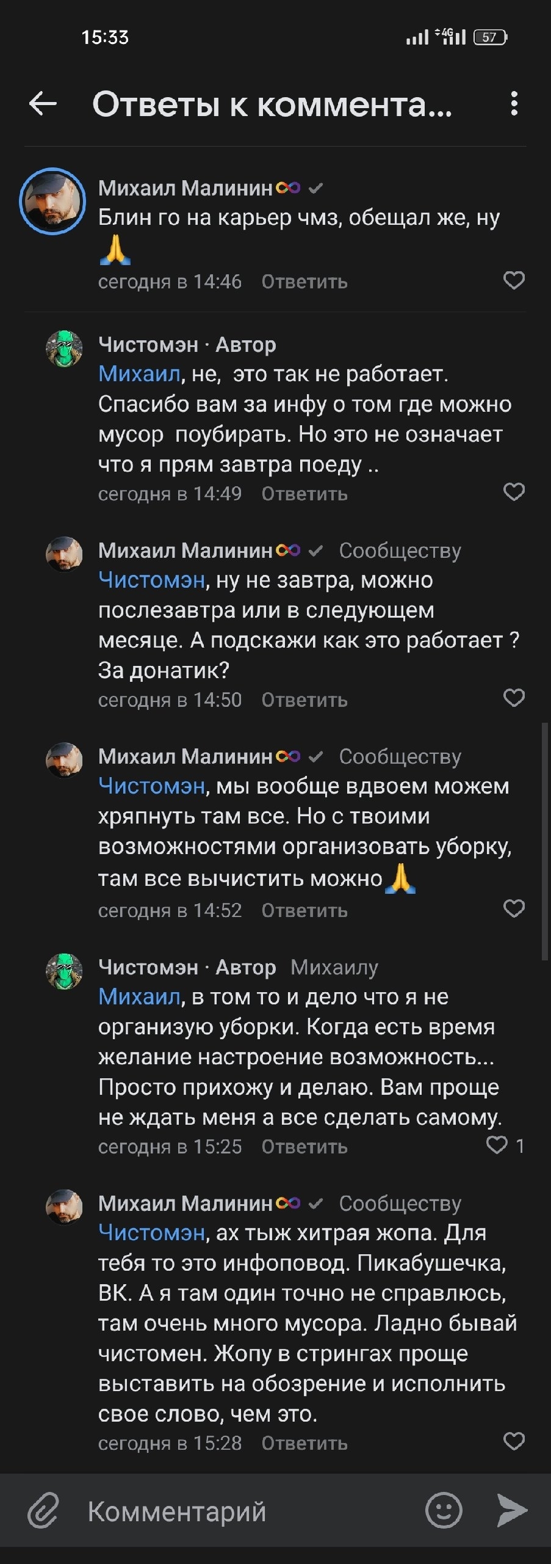Like the comment posted at 14:46
Image resolution: width=551 pixels, height=1564 pixels.
click(514, 280)
